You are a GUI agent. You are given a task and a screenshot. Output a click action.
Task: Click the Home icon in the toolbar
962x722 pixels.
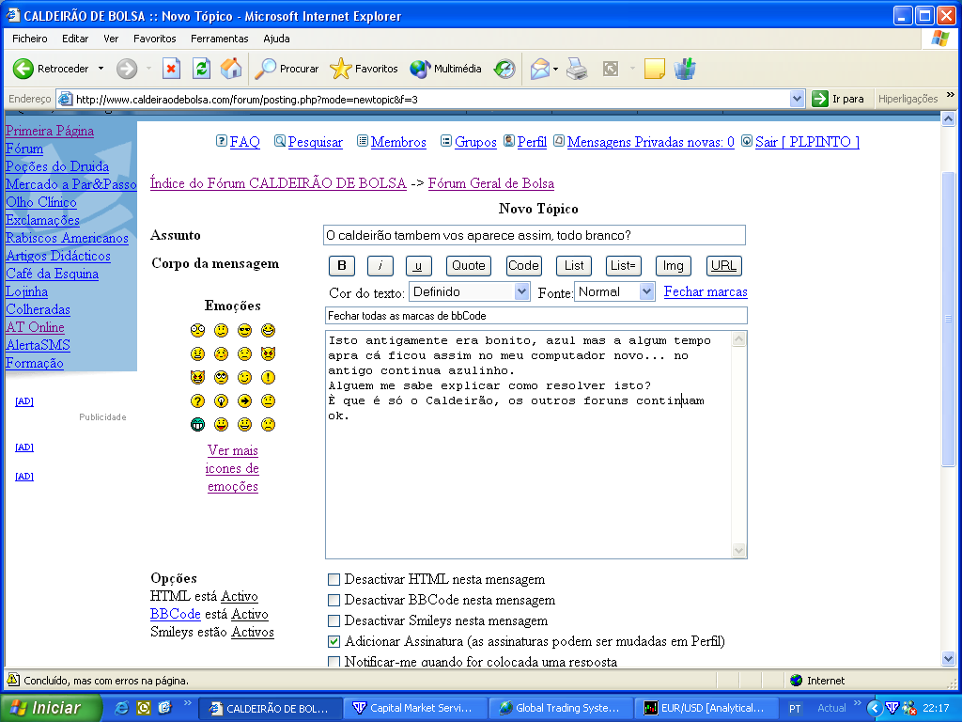(x=230, y=69)
